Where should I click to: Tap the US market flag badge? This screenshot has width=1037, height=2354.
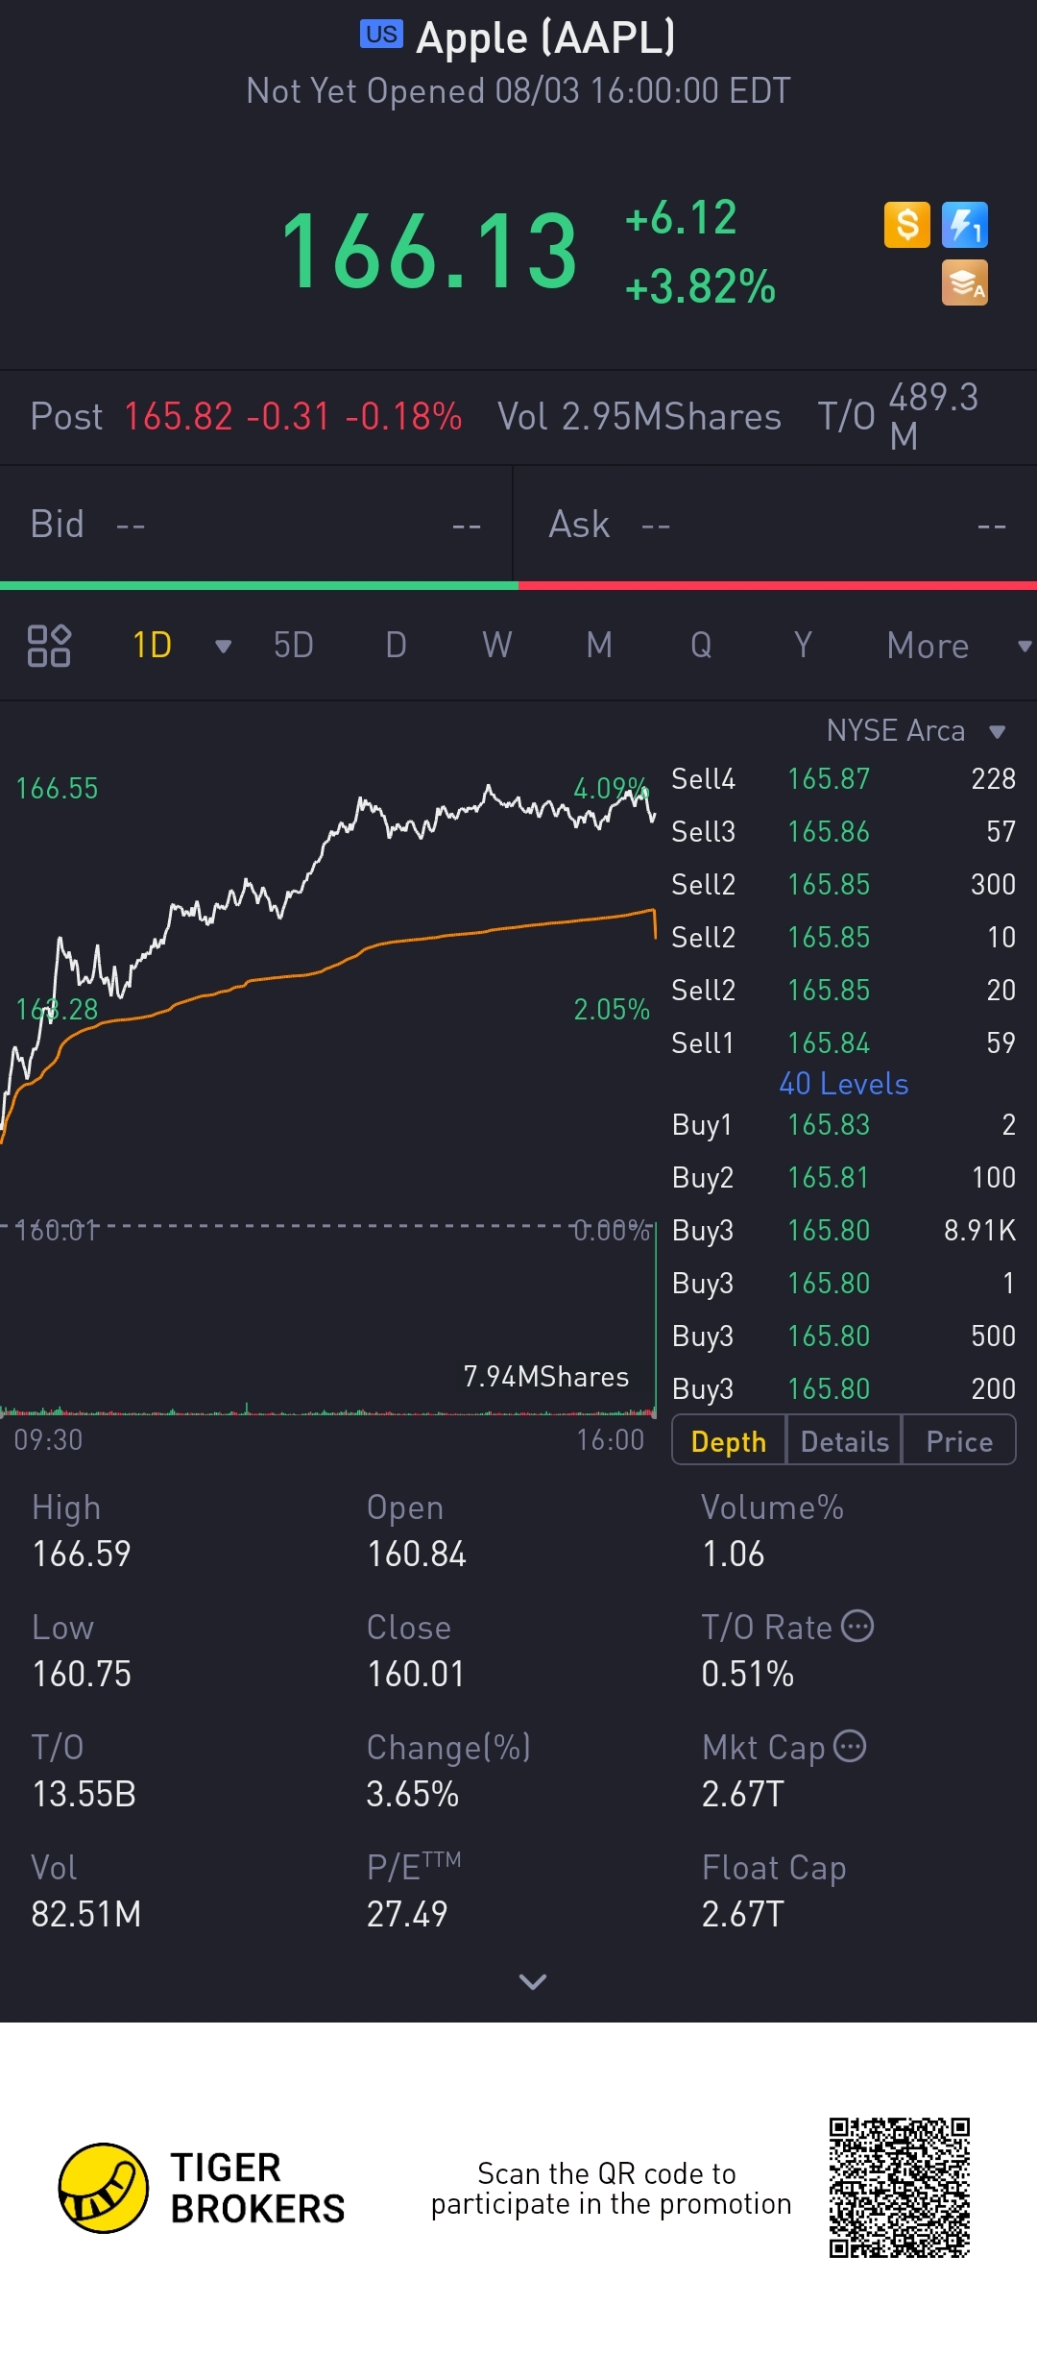pyautogui.click(x=381, y=35)
